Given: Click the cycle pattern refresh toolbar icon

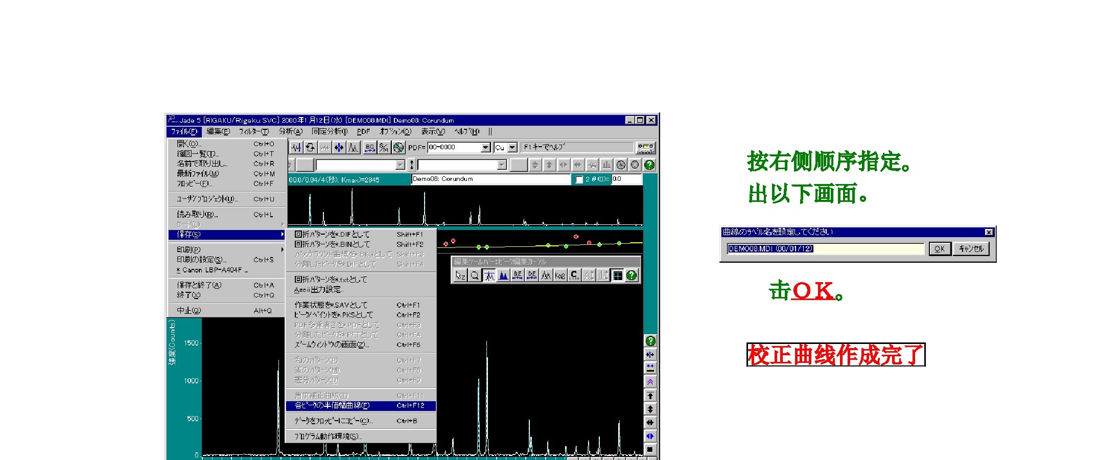Looking at the screenshot, I should 310,148.
